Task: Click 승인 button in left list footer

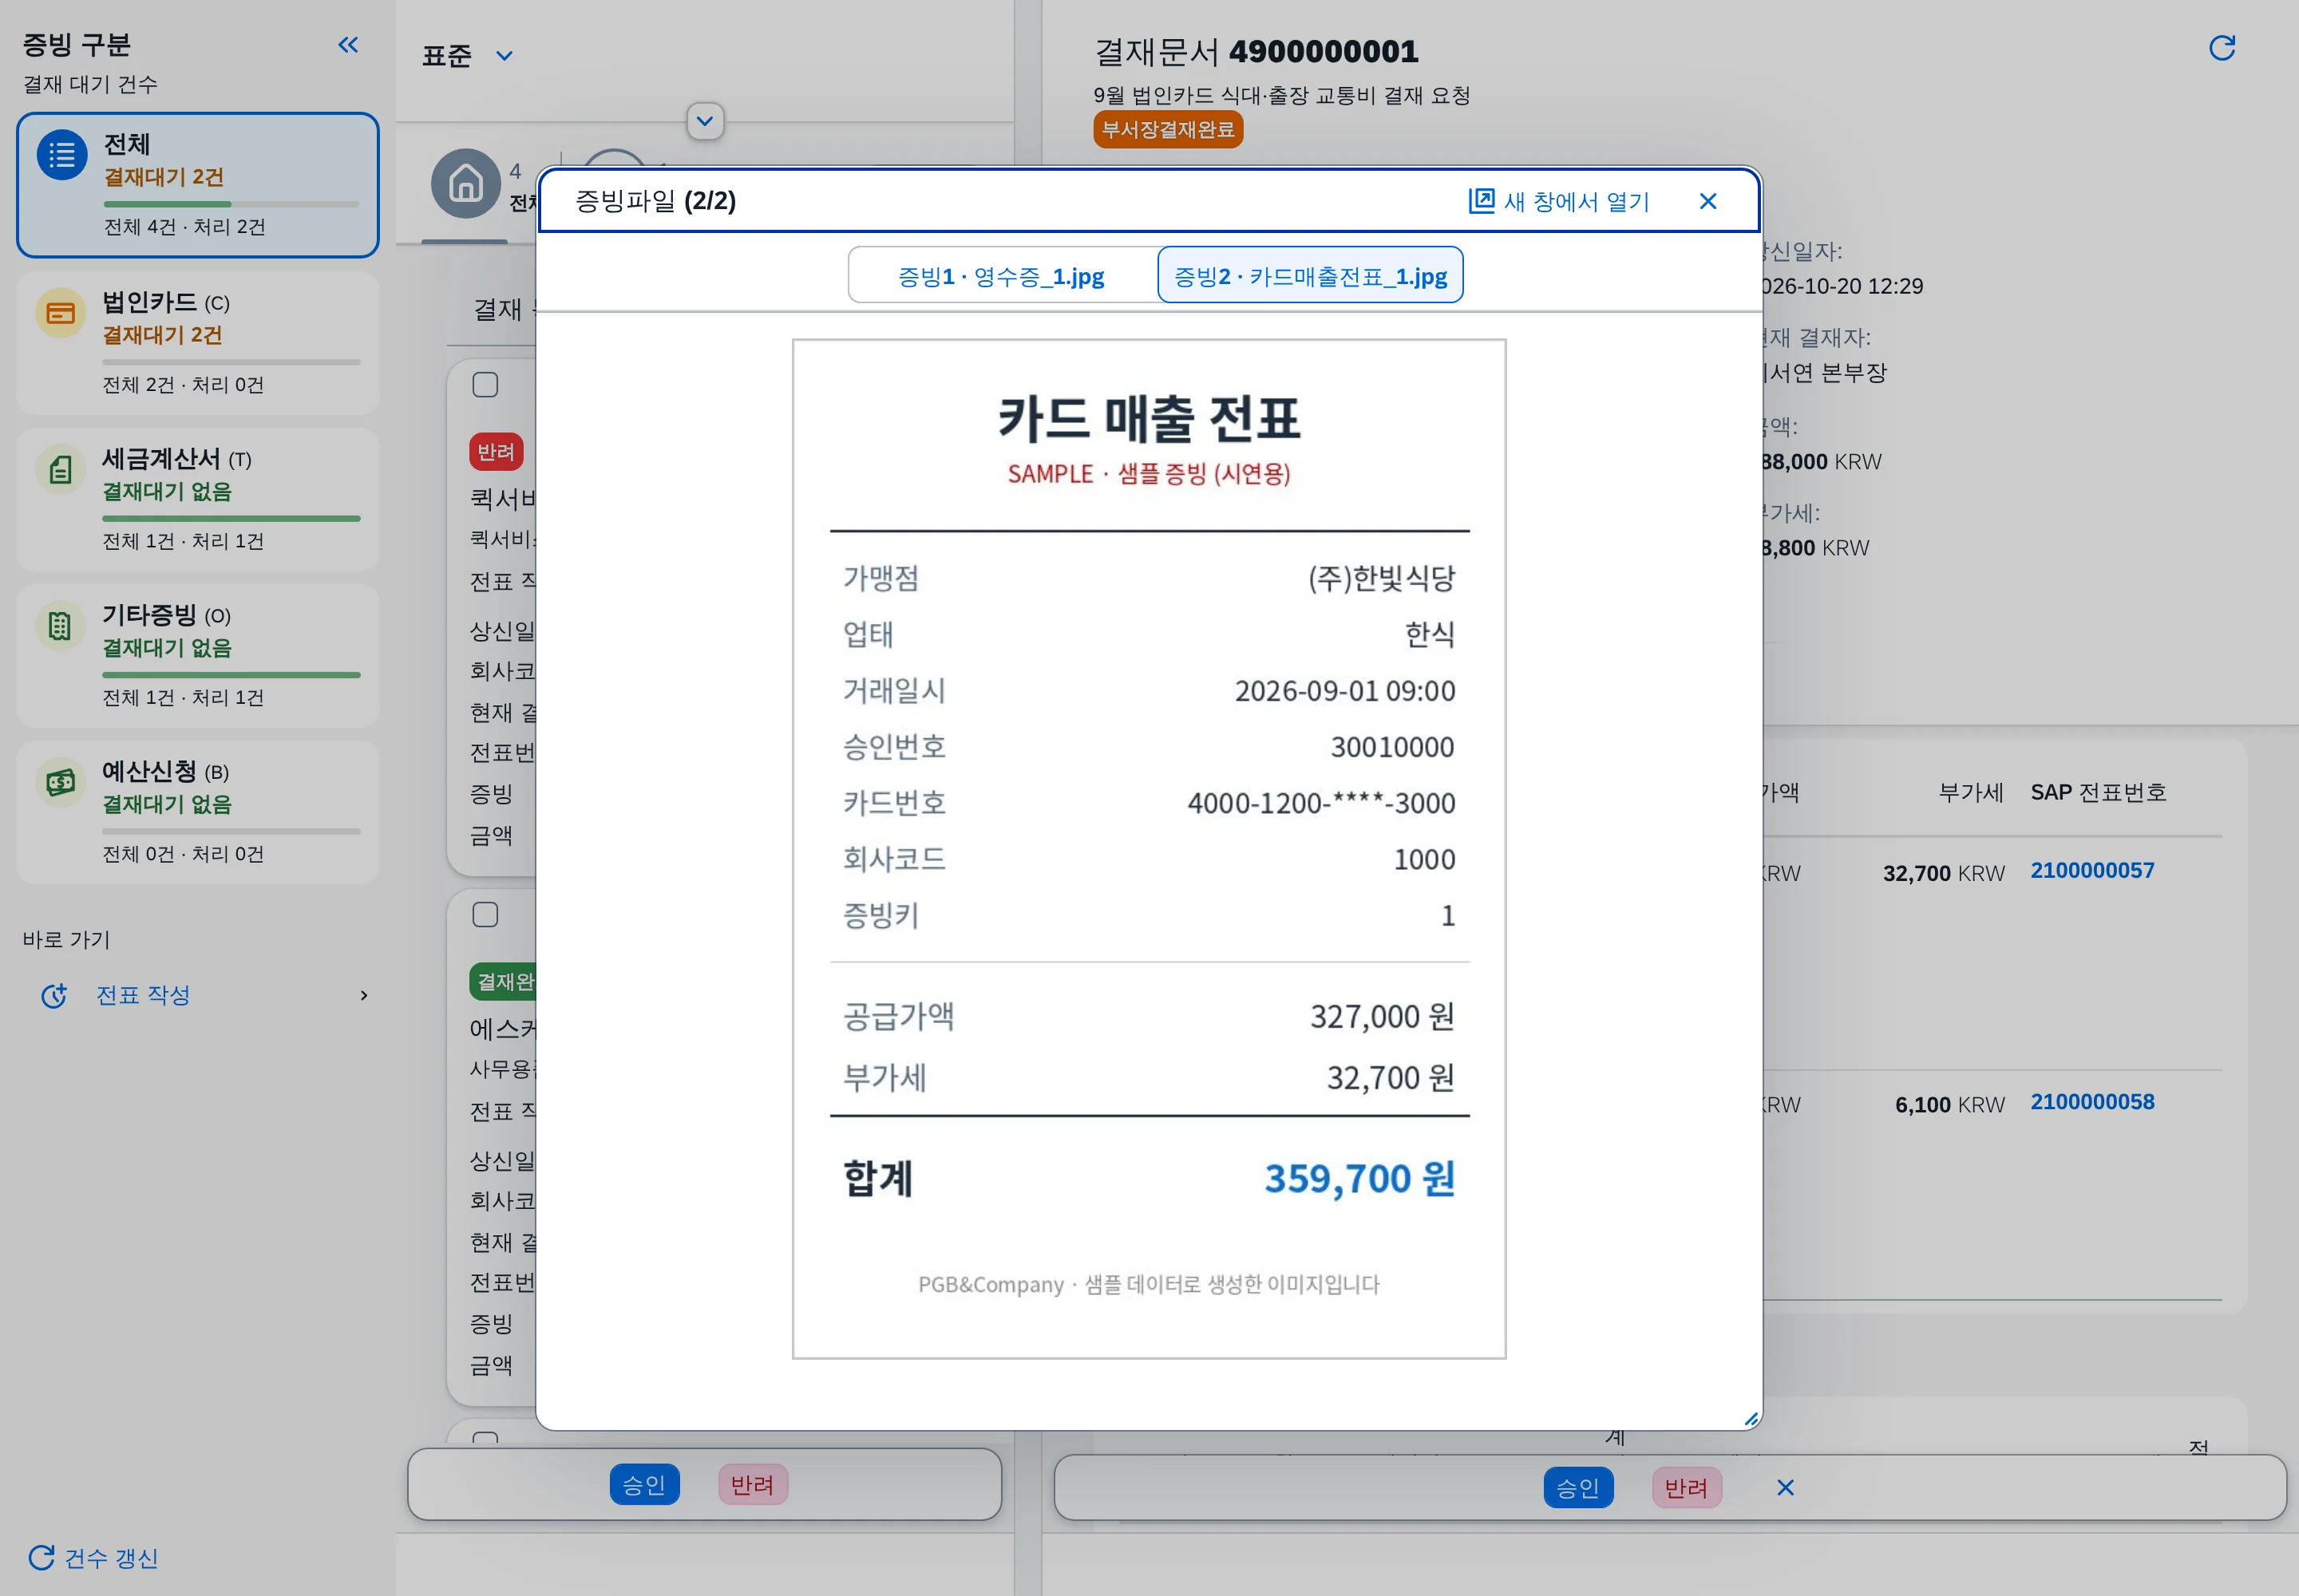Action: point(644,1484)
